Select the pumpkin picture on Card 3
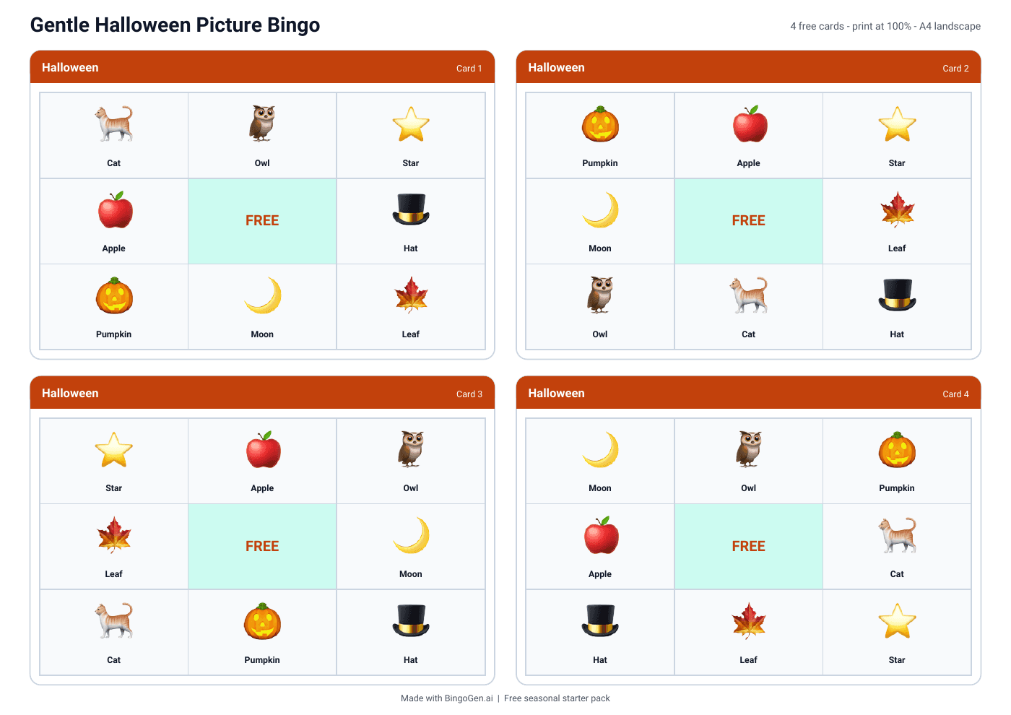This screenshot has height=715, width=1011. 262,621
